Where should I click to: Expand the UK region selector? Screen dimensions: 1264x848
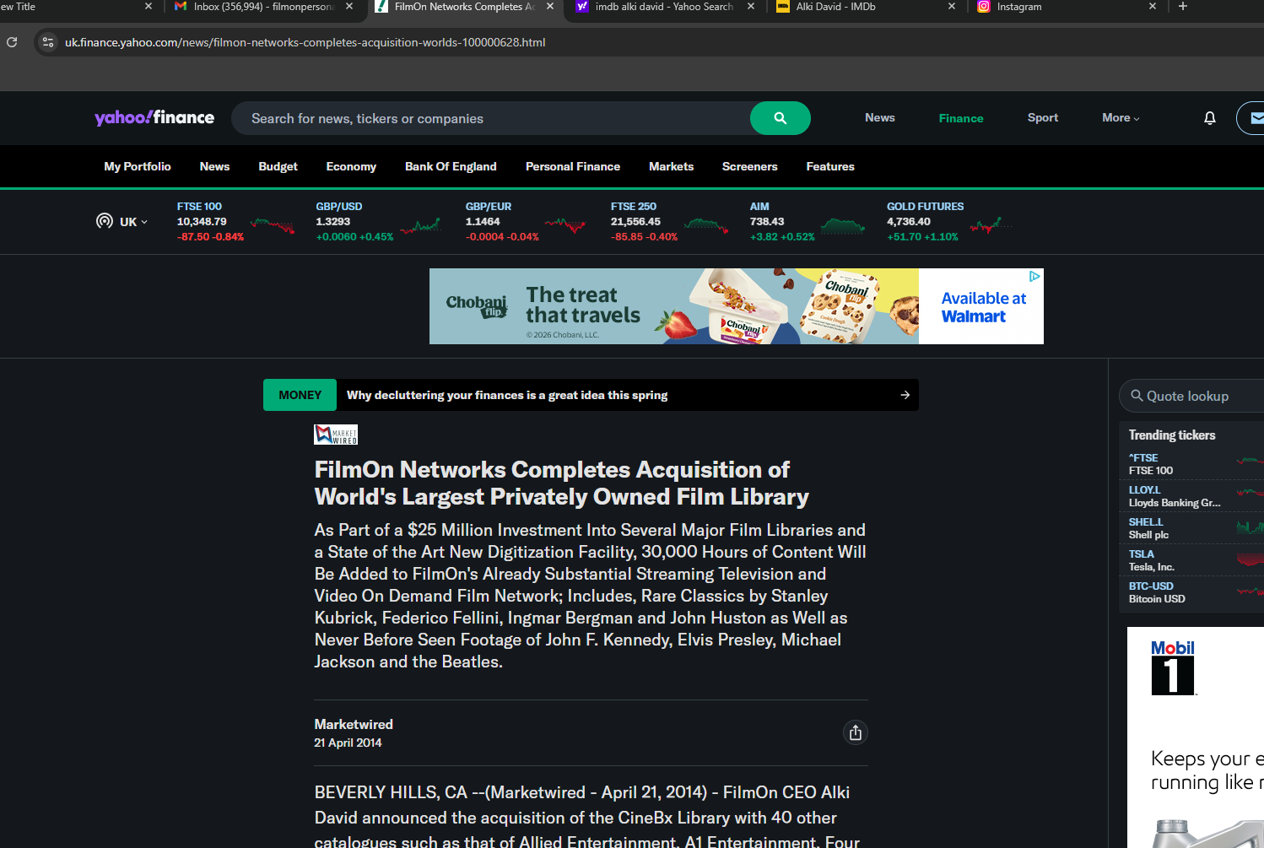123,222
